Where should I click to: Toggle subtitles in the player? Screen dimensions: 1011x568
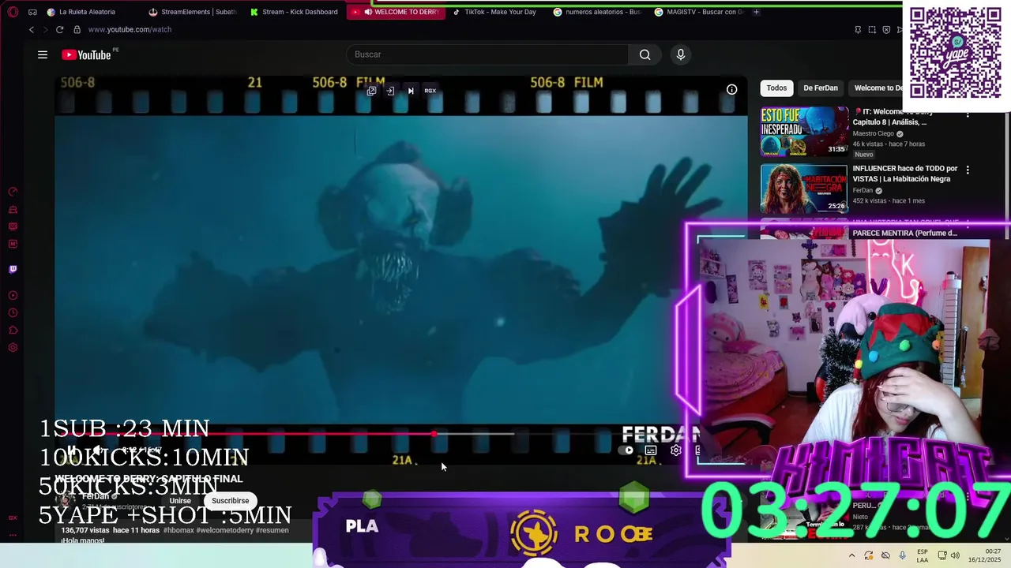tap(651, 450)
